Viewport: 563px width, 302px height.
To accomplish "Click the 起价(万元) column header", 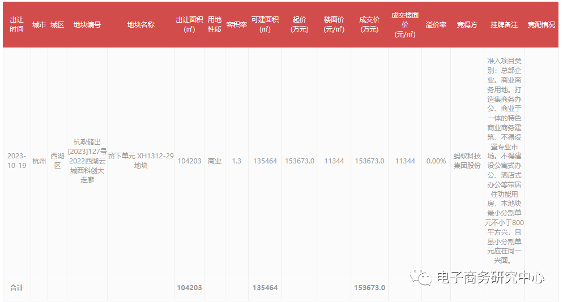I will pyautogui.click(x=300, y=25).
